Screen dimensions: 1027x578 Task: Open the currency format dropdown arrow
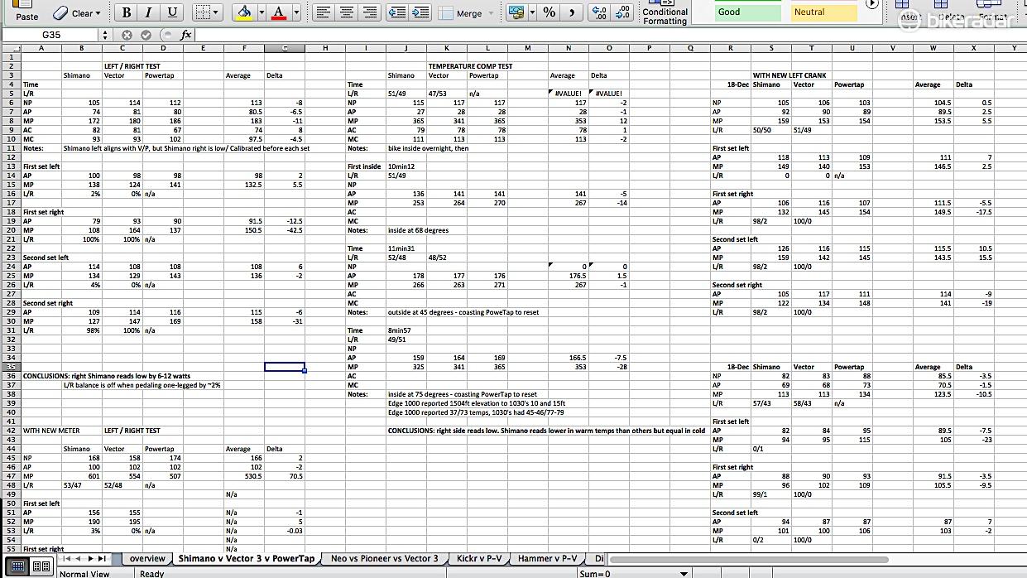point(532,13)
